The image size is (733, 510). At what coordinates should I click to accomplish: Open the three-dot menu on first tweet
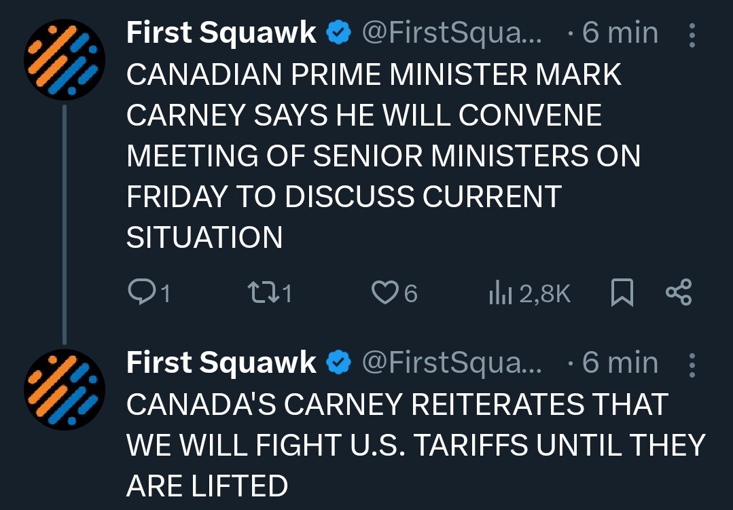(692, 35)
